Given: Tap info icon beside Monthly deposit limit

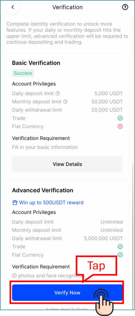Looking at the screenshot, I should 65,102.
